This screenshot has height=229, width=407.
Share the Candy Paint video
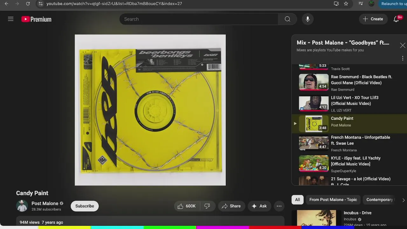click(231, 206)
